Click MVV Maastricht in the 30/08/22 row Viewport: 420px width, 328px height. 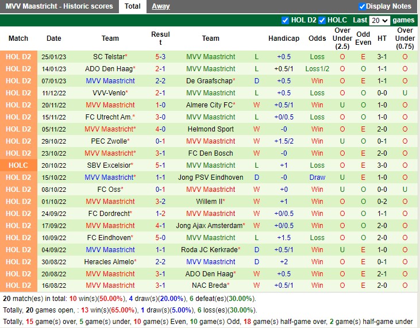(x=210, y=261)
